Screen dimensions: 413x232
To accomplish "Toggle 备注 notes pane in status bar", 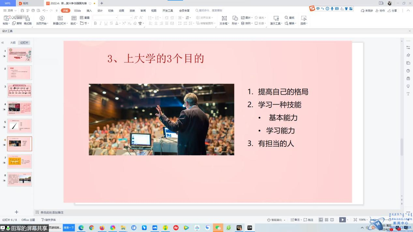I will click(x=296, y=220).
